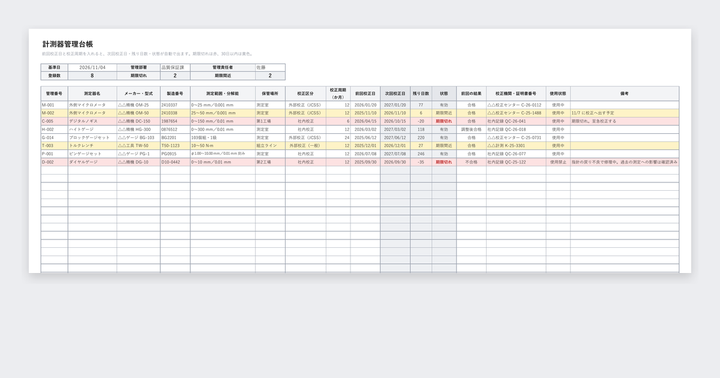The height and width of the screenshot is (378, 720).
Task: Select the 測定範囲・分解能 column header
Action: click(223, 94)
